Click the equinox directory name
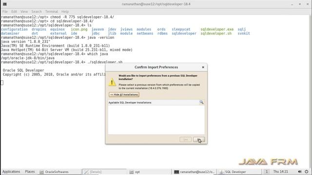The height and width of the screenshot is (175, 312). [x=58, y=29]
